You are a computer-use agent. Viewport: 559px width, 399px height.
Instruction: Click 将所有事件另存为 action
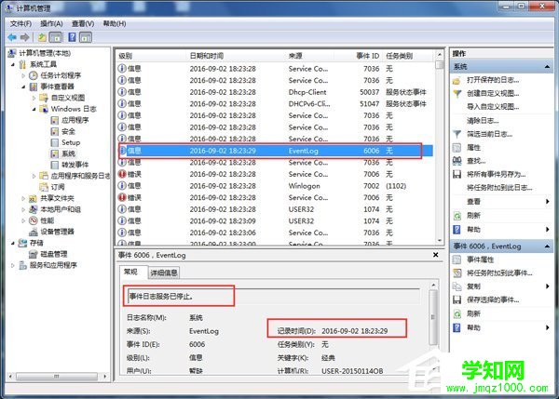(496, 174)
